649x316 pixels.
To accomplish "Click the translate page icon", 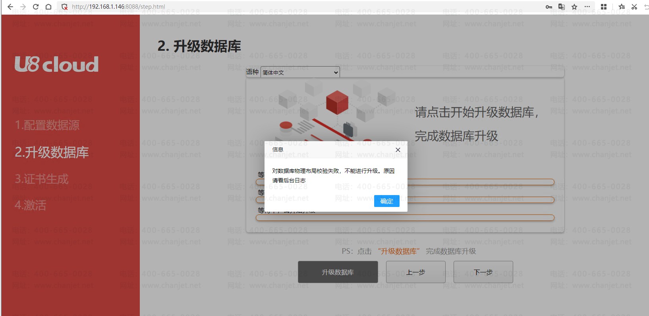I will coord(562,7).
